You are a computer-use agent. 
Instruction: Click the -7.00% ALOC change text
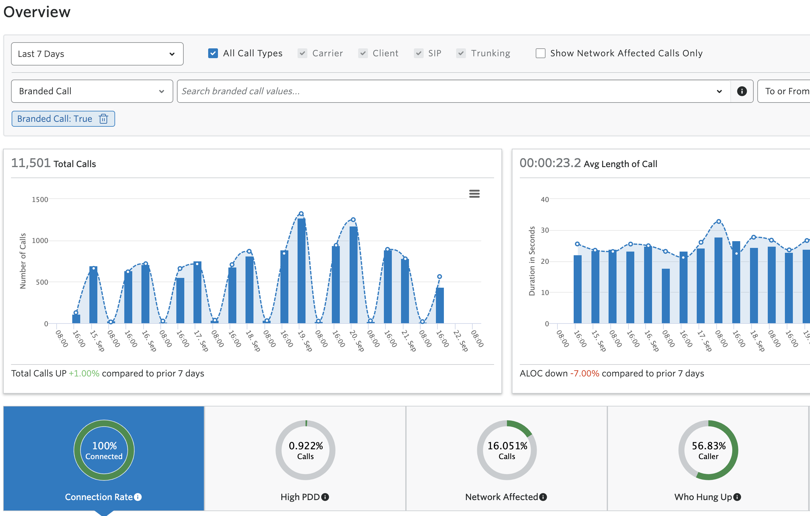click(x=585, y=373)
